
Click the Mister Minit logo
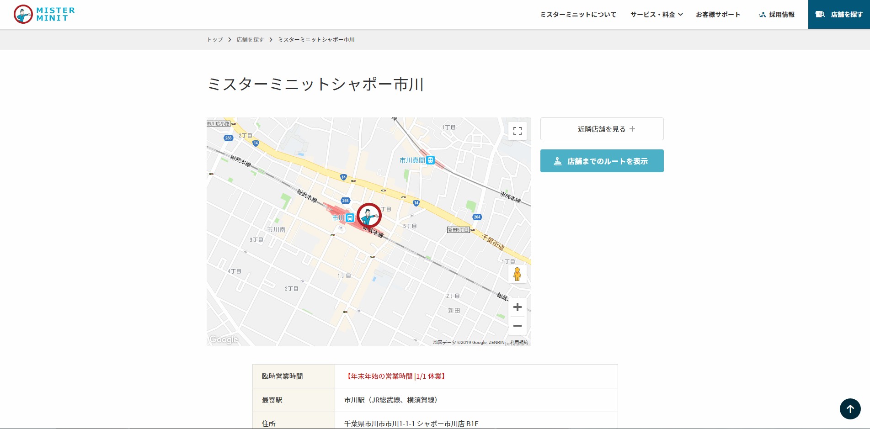(x=44, y=14)
